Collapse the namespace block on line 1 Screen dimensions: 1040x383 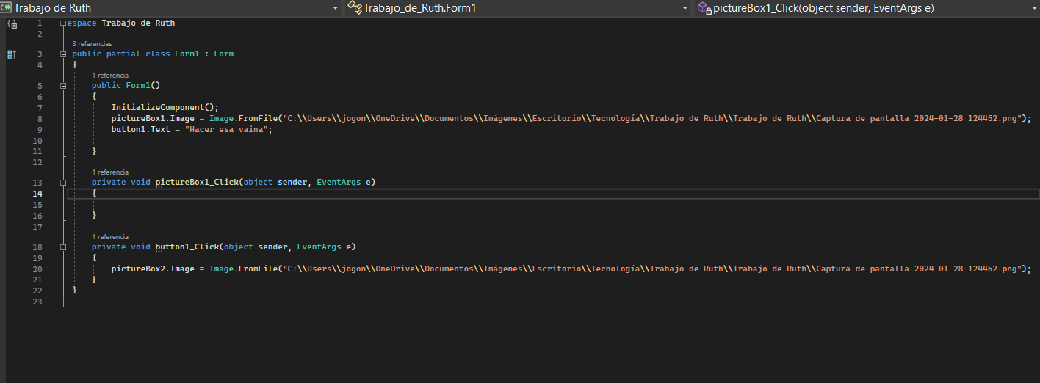pos(63,23)
